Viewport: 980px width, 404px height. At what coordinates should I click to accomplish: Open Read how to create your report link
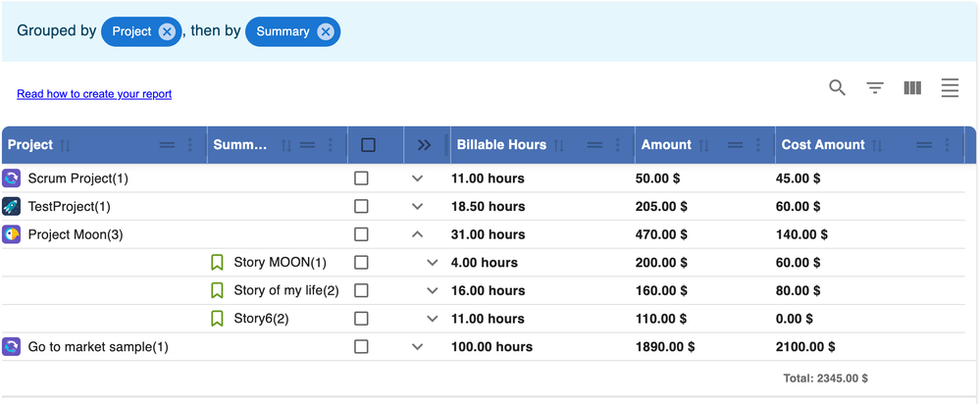[x=94, y=94]
